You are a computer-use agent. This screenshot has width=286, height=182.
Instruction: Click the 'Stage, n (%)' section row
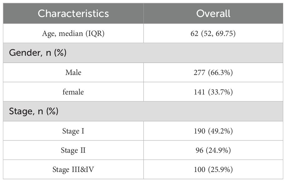click(x=34, y=111)
